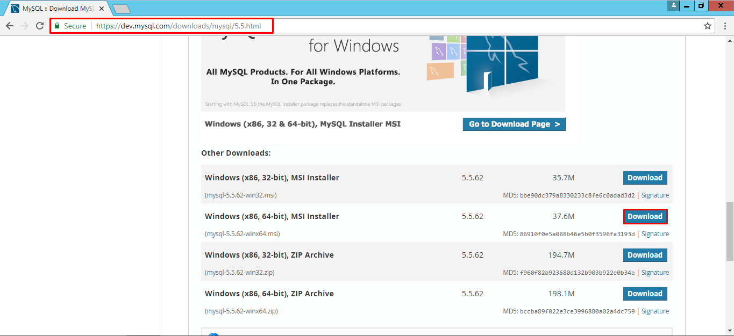Click version 5.5.62 in the 32-bit ZIP row

[x=473, y=255]
